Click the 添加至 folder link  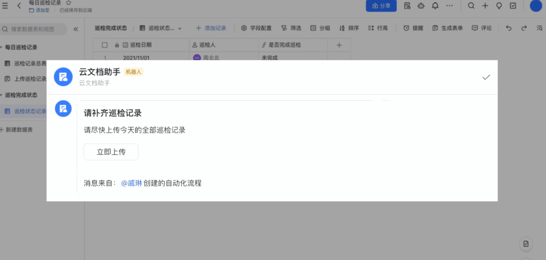click(39, 11)
